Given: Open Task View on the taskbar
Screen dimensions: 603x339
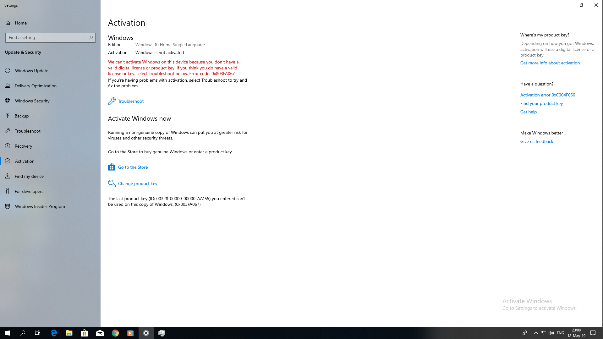Looking at the screenshot, I should point(38,333).
